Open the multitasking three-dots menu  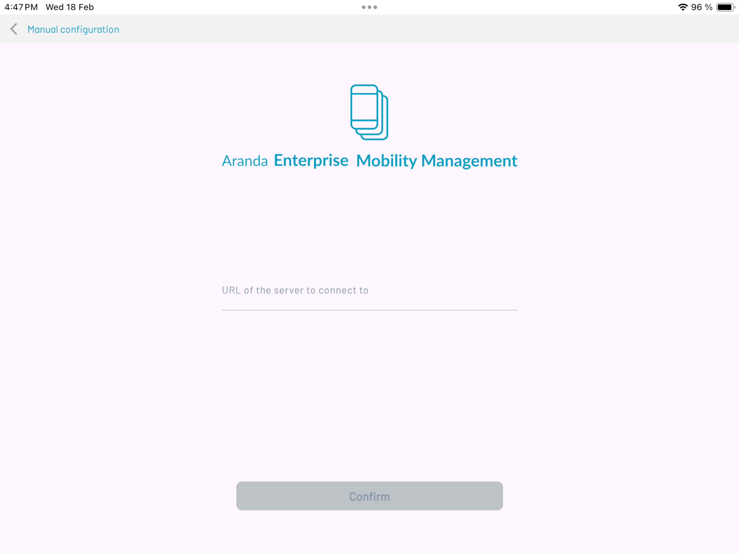pyautogui.click(x=369, y=7)
